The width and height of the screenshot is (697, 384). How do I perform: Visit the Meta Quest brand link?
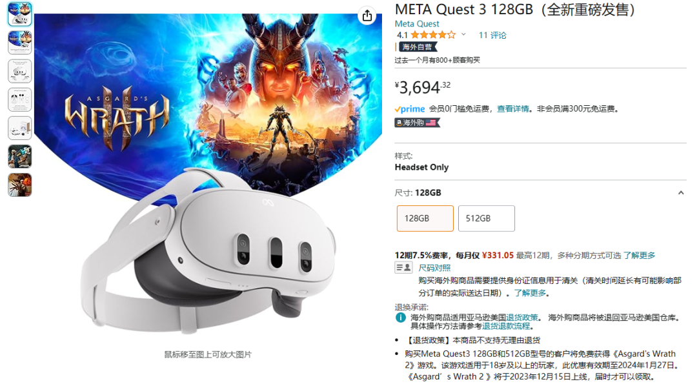(x=417, y=23)
